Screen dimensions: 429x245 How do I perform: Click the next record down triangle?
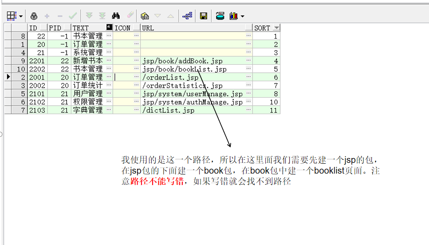point(157,16)
